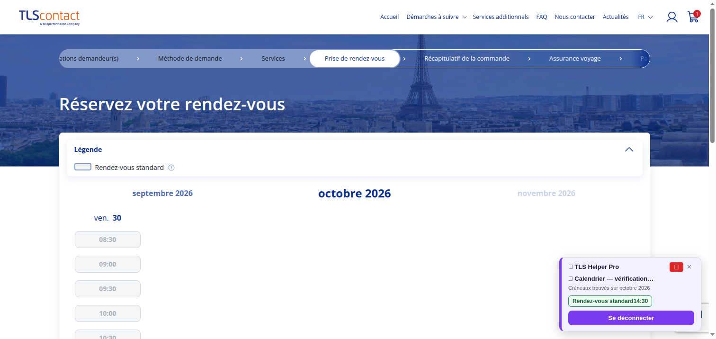Click chevron after Prise de rendez-vous step
The width and height of the screenshot is (716, 339).
click(x=404, y=59)
